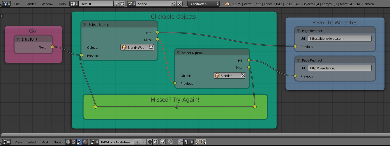Click the Url field with https://blend4web.com

click(x=340, y=38)
